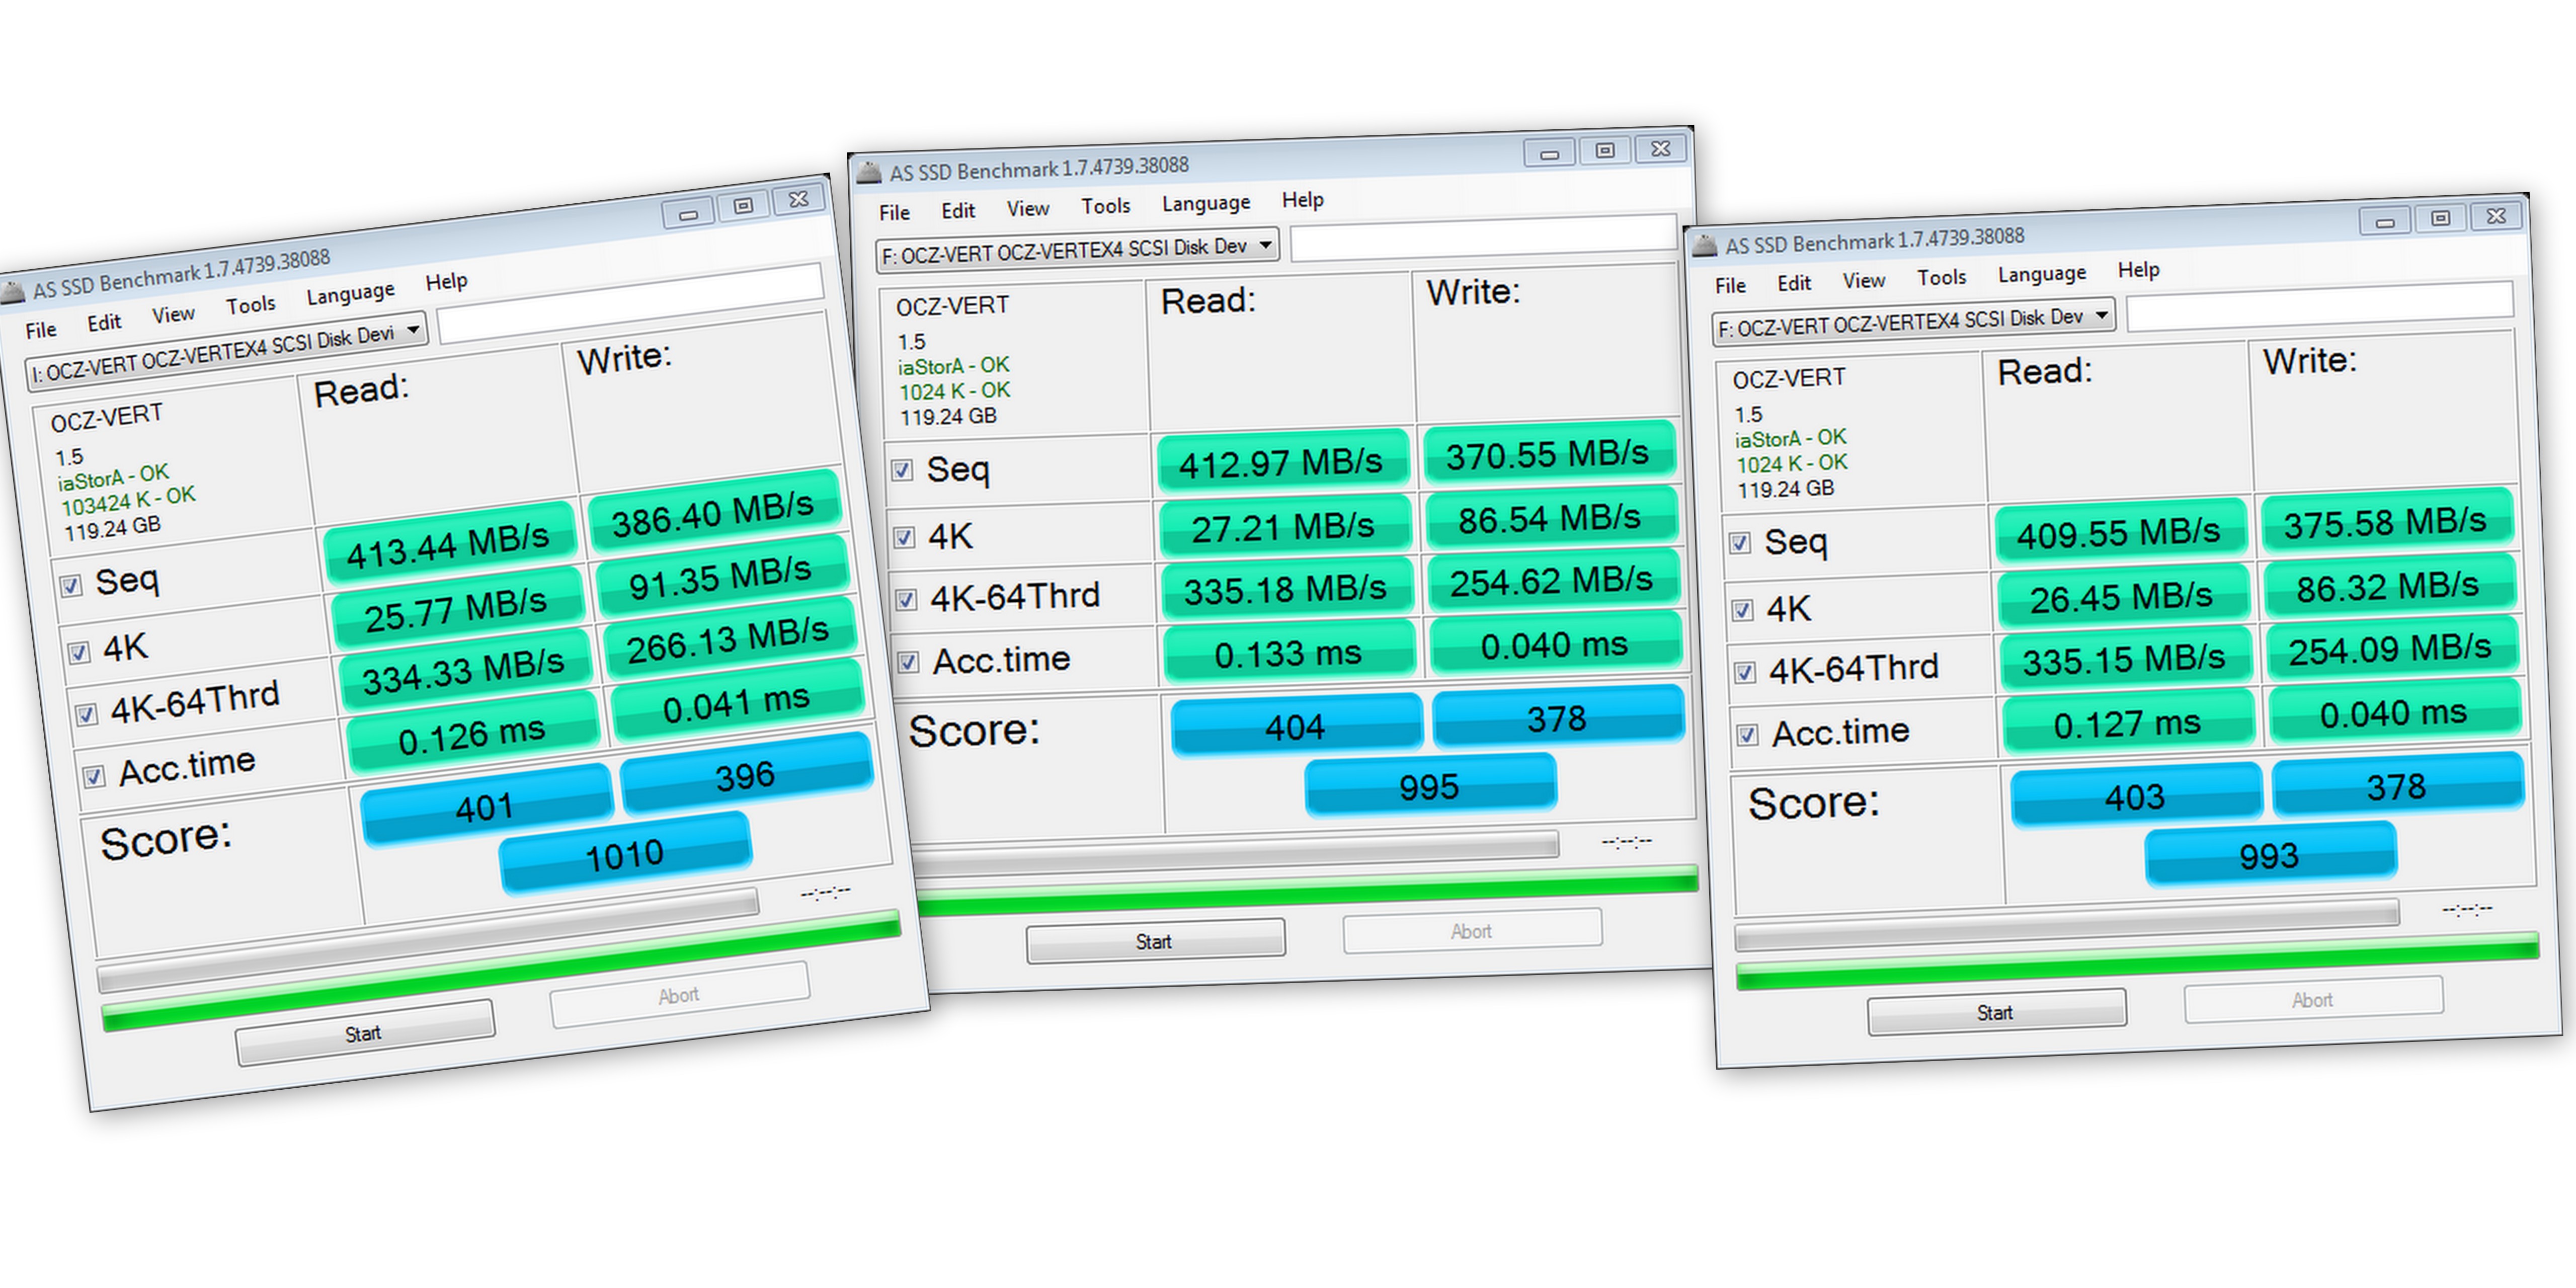Maximize the window showing total score 993
This screenshot has height=1288, width=2576.
click(x=2441, y=218)
